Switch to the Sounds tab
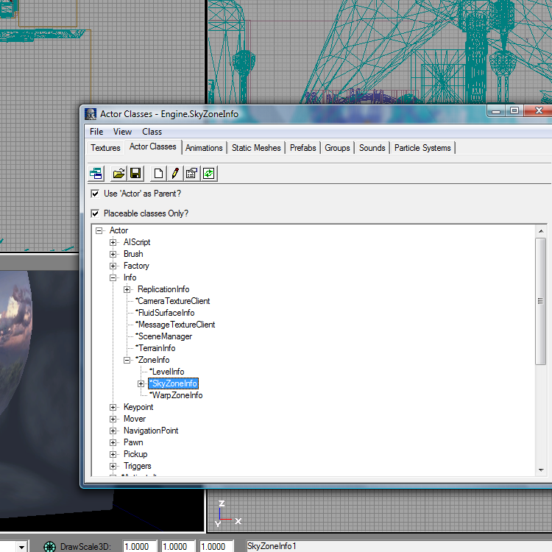Screen dimensions: 552x552 [372, 148]
